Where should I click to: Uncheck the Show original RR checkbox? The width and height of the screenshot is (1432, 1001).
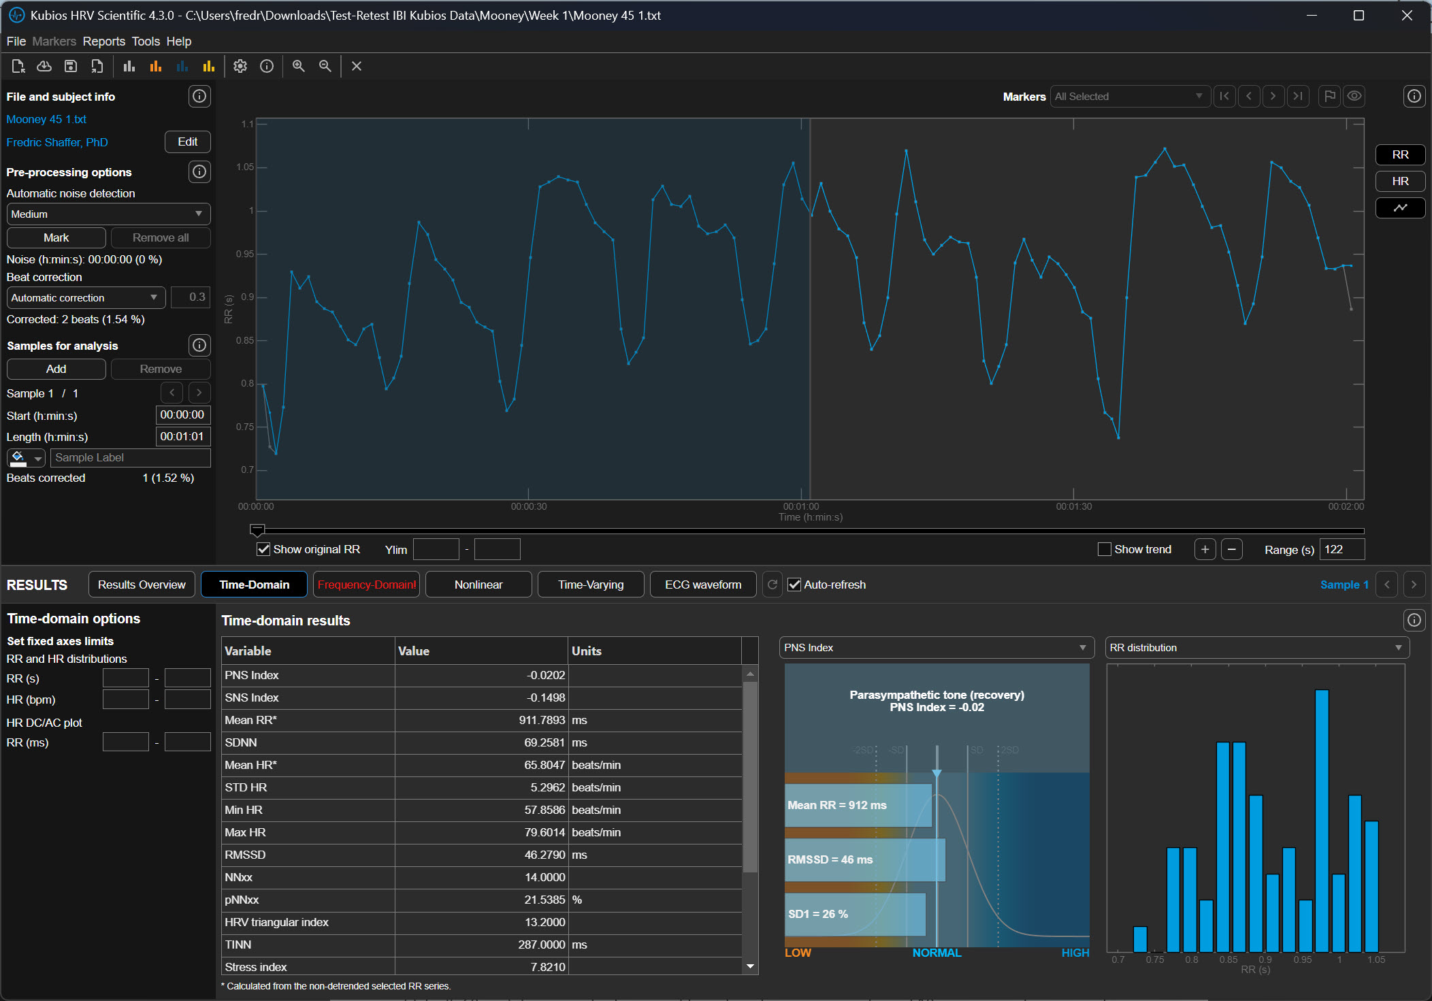(x=263, y=549)
